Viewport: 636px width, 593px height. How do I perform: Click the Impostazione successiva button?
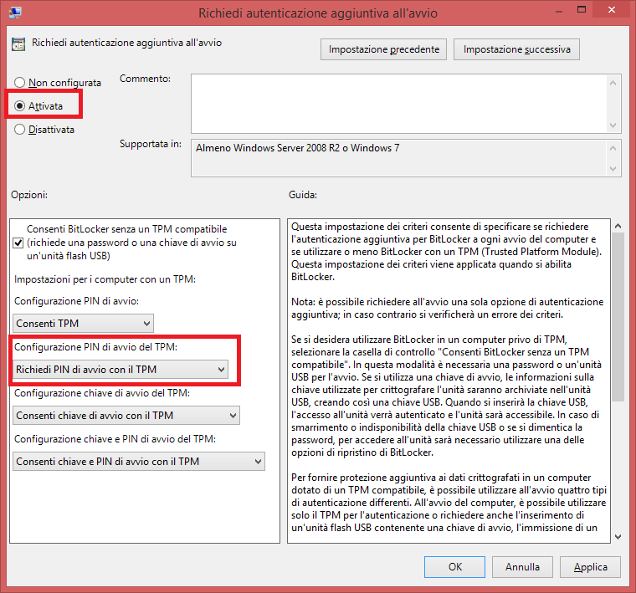pos(516,49)
